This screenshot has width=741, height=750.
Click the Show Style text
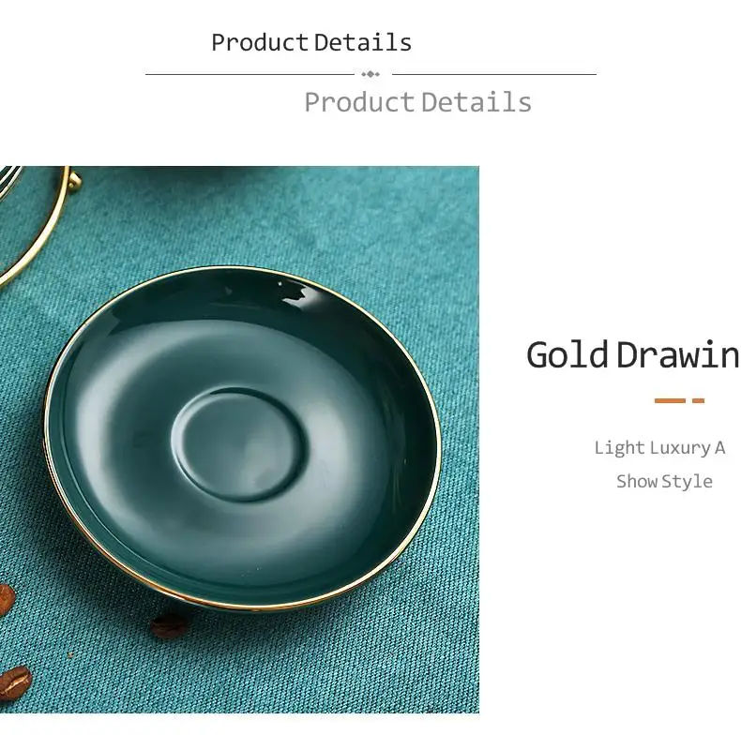pyautogui.click(x=664, y=481)
